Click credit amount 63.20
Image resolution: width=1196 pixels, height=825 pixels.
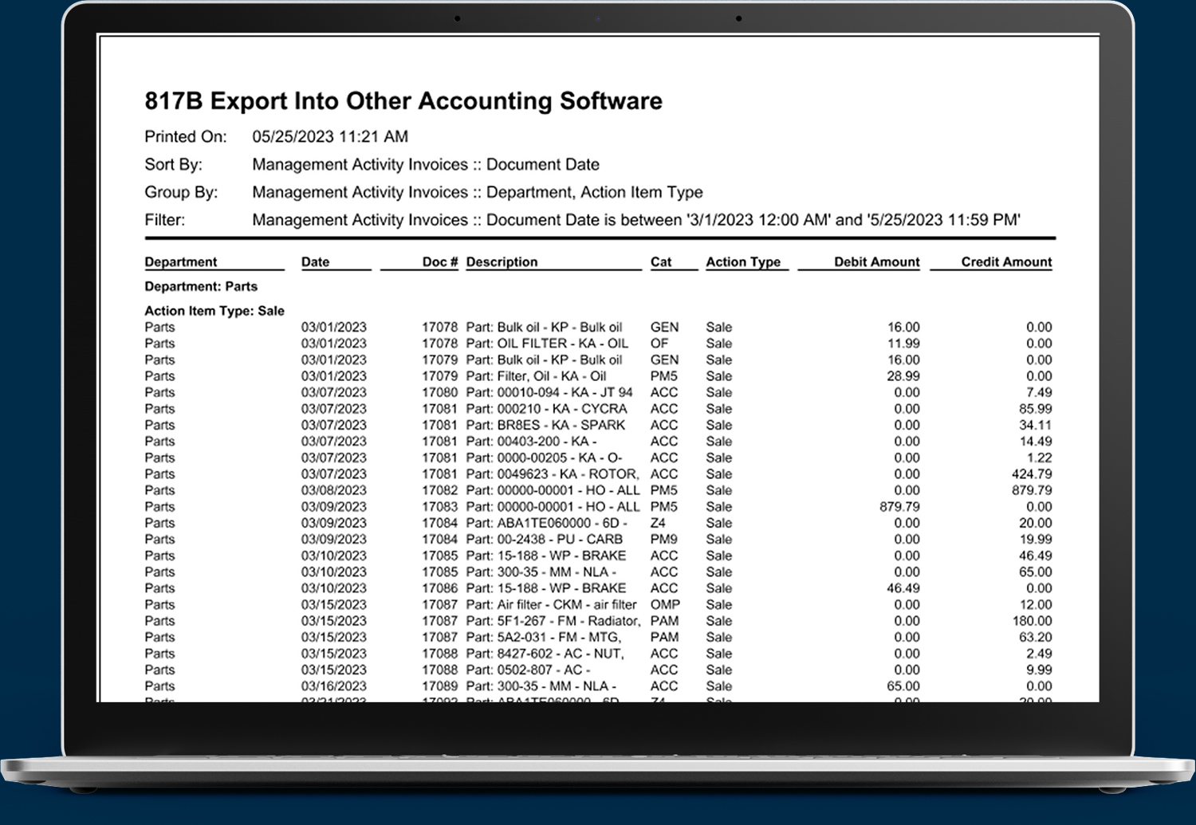(1036, 638)
